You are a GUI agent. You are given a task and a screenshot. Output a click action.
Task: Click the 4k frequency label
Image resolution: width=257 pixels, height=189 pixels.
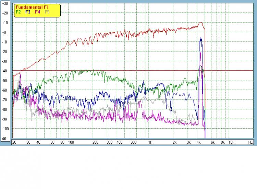point(199,142)
